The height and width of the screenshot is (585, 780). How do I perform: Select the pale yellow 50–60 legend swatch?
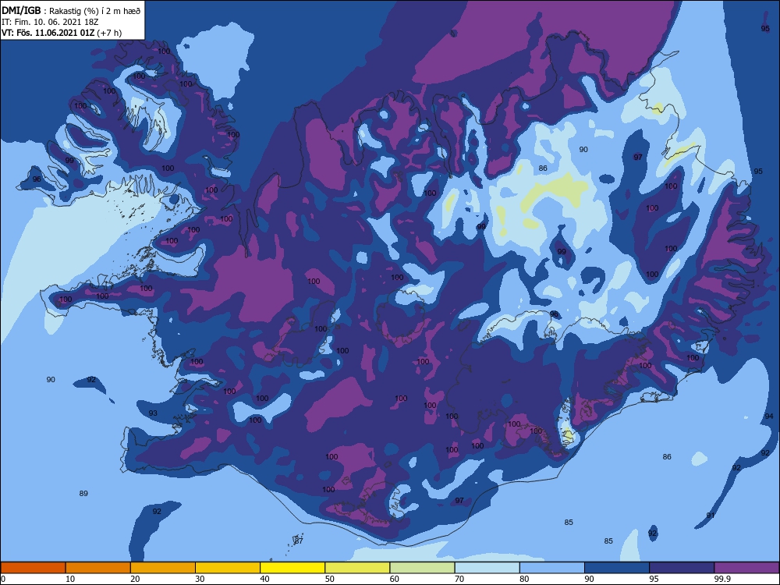click(357, 568)
